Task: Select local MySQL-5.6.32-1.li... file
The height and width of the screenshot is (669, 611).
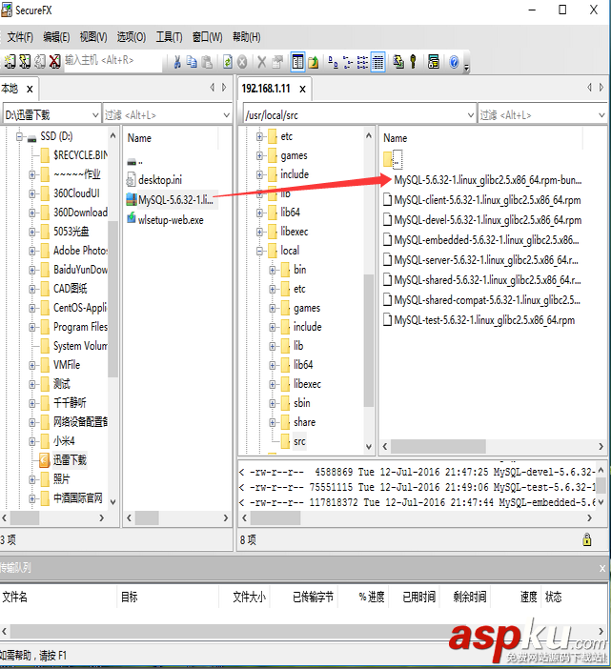Action: (175, 200)
